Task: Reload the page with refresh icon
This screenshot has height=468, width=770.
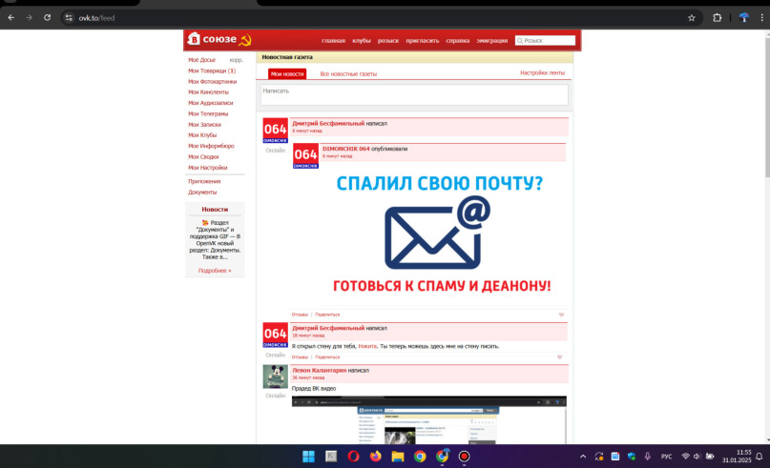Action: tap(47, 18)
